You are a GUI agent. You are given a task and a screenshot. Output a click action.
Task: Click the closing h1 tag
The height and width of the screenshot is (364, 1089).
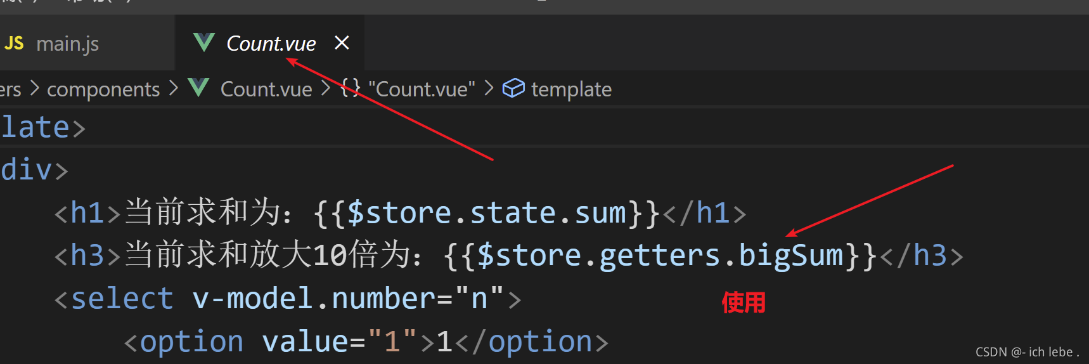pos(704,212)
